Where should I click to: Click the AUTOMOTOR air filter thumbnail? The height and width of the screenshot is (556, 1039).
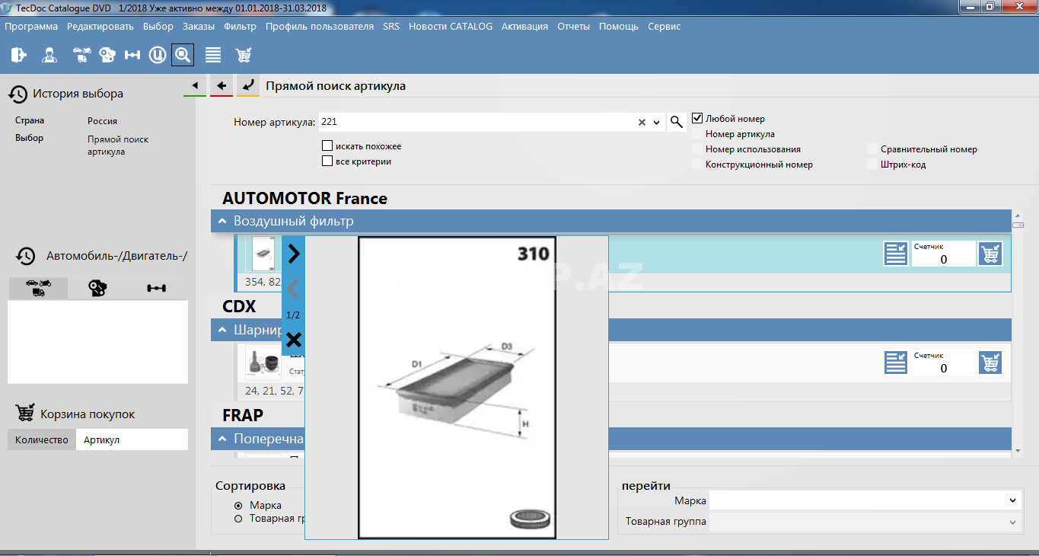[x=263, y=254]
